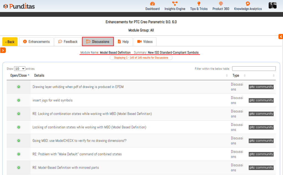Collapse the right orange side panel arrow

click(x=281, y=37)
